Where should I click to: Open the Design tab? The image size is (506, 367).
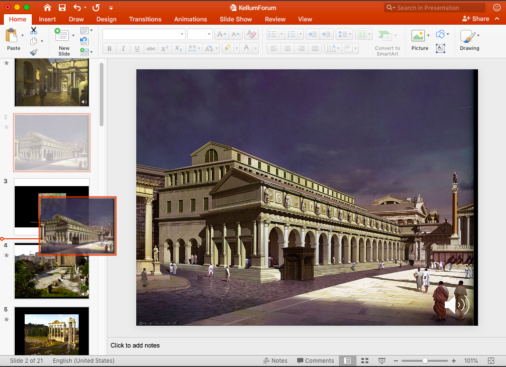click(106, 19)
